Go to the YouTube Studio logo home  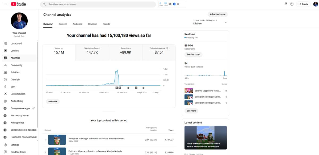tap(18, 4)
